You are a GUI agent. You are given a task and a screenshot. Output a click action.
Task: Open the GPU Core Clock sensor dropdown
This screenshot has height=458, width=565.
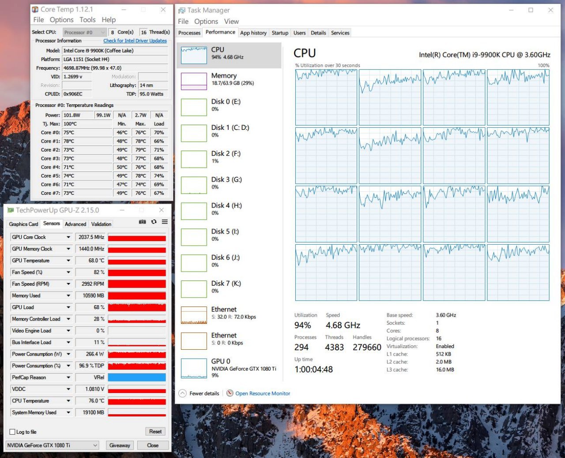(x=68, y=237)
